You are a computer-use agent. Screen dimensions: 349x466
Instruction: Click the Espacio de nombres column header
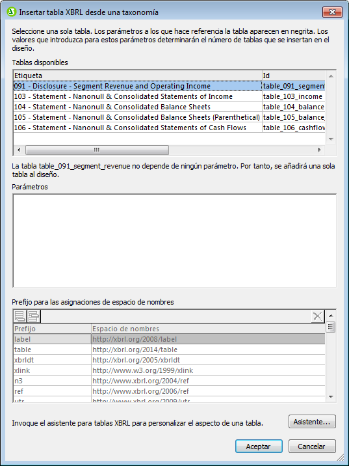pyautogui.click(x=208, y=329)
